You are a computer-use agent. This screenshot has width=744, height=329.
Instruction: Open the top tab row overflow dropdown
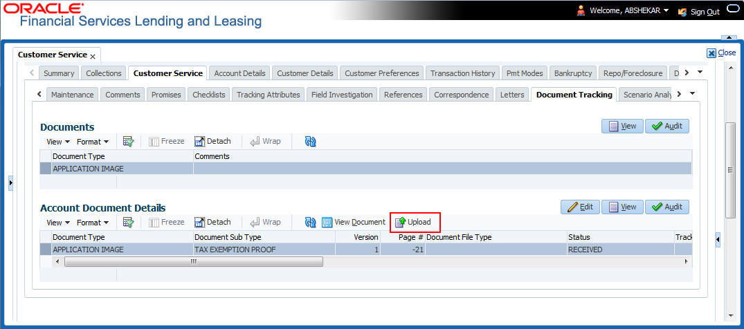[x=699, y=73]
